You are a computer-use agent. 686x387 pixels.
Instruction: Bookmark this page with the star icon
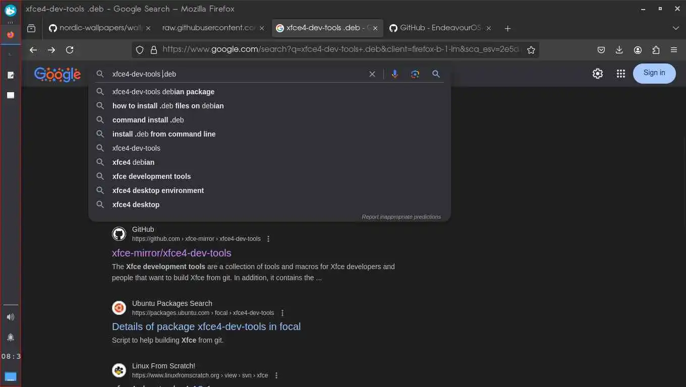[x=531, y=50]
